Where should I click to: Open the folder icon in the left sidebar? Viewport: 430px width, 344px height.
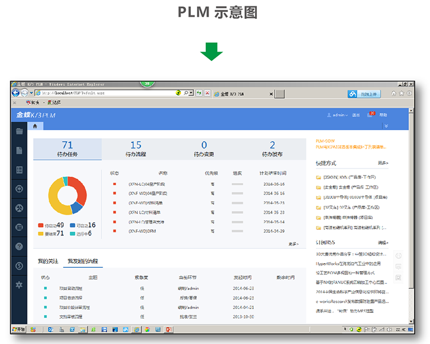19,131
